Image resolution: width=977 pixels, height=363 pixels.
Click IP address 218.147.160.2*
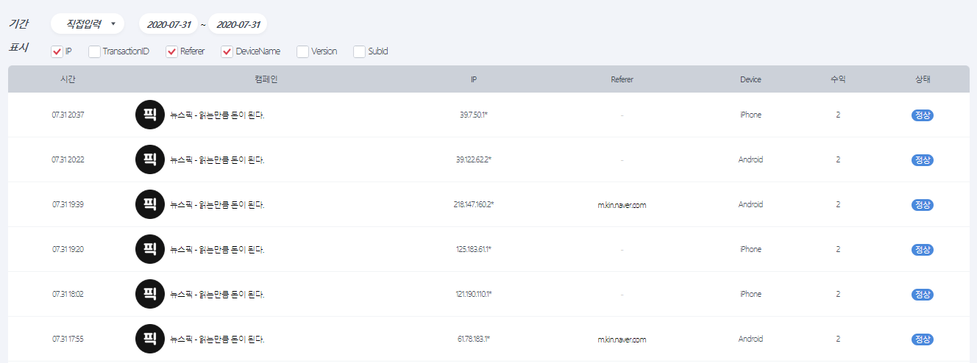[x=474, y=205]
